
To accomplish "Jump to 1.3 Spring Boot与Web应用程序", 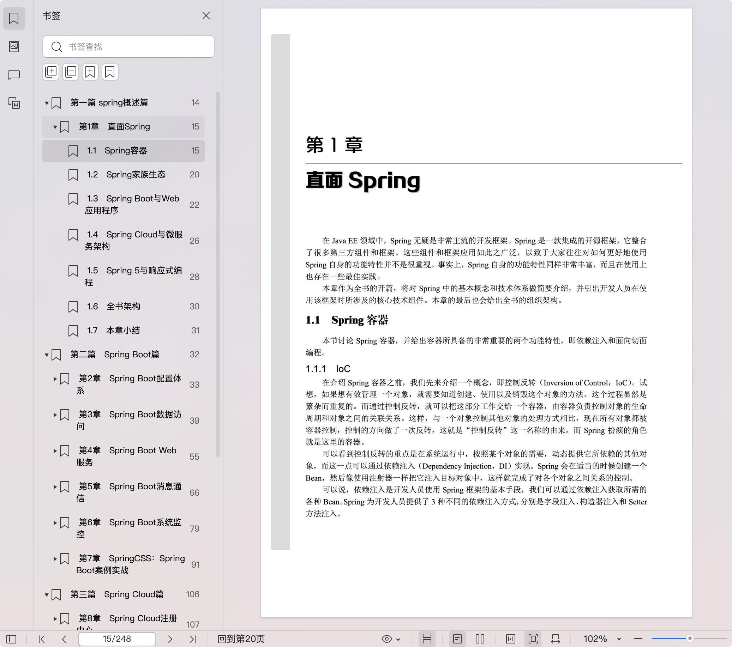I will click(x=124, y=205).
